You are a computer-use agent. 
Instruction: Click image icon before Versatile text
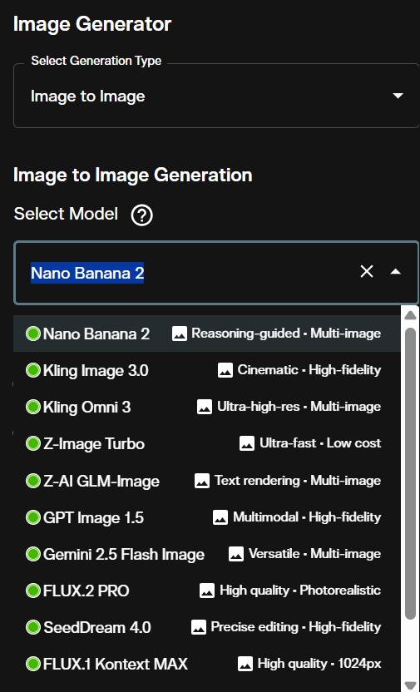coord(236,554)
